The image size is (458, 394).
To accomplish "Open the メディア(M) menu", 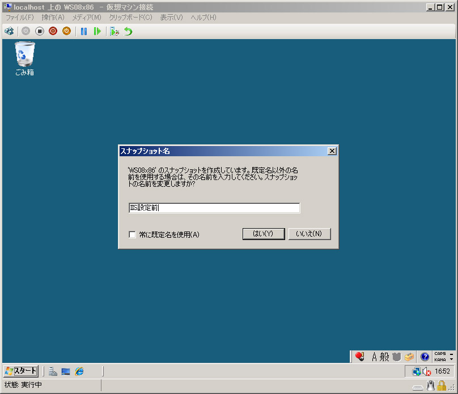I will click(87, 18).
